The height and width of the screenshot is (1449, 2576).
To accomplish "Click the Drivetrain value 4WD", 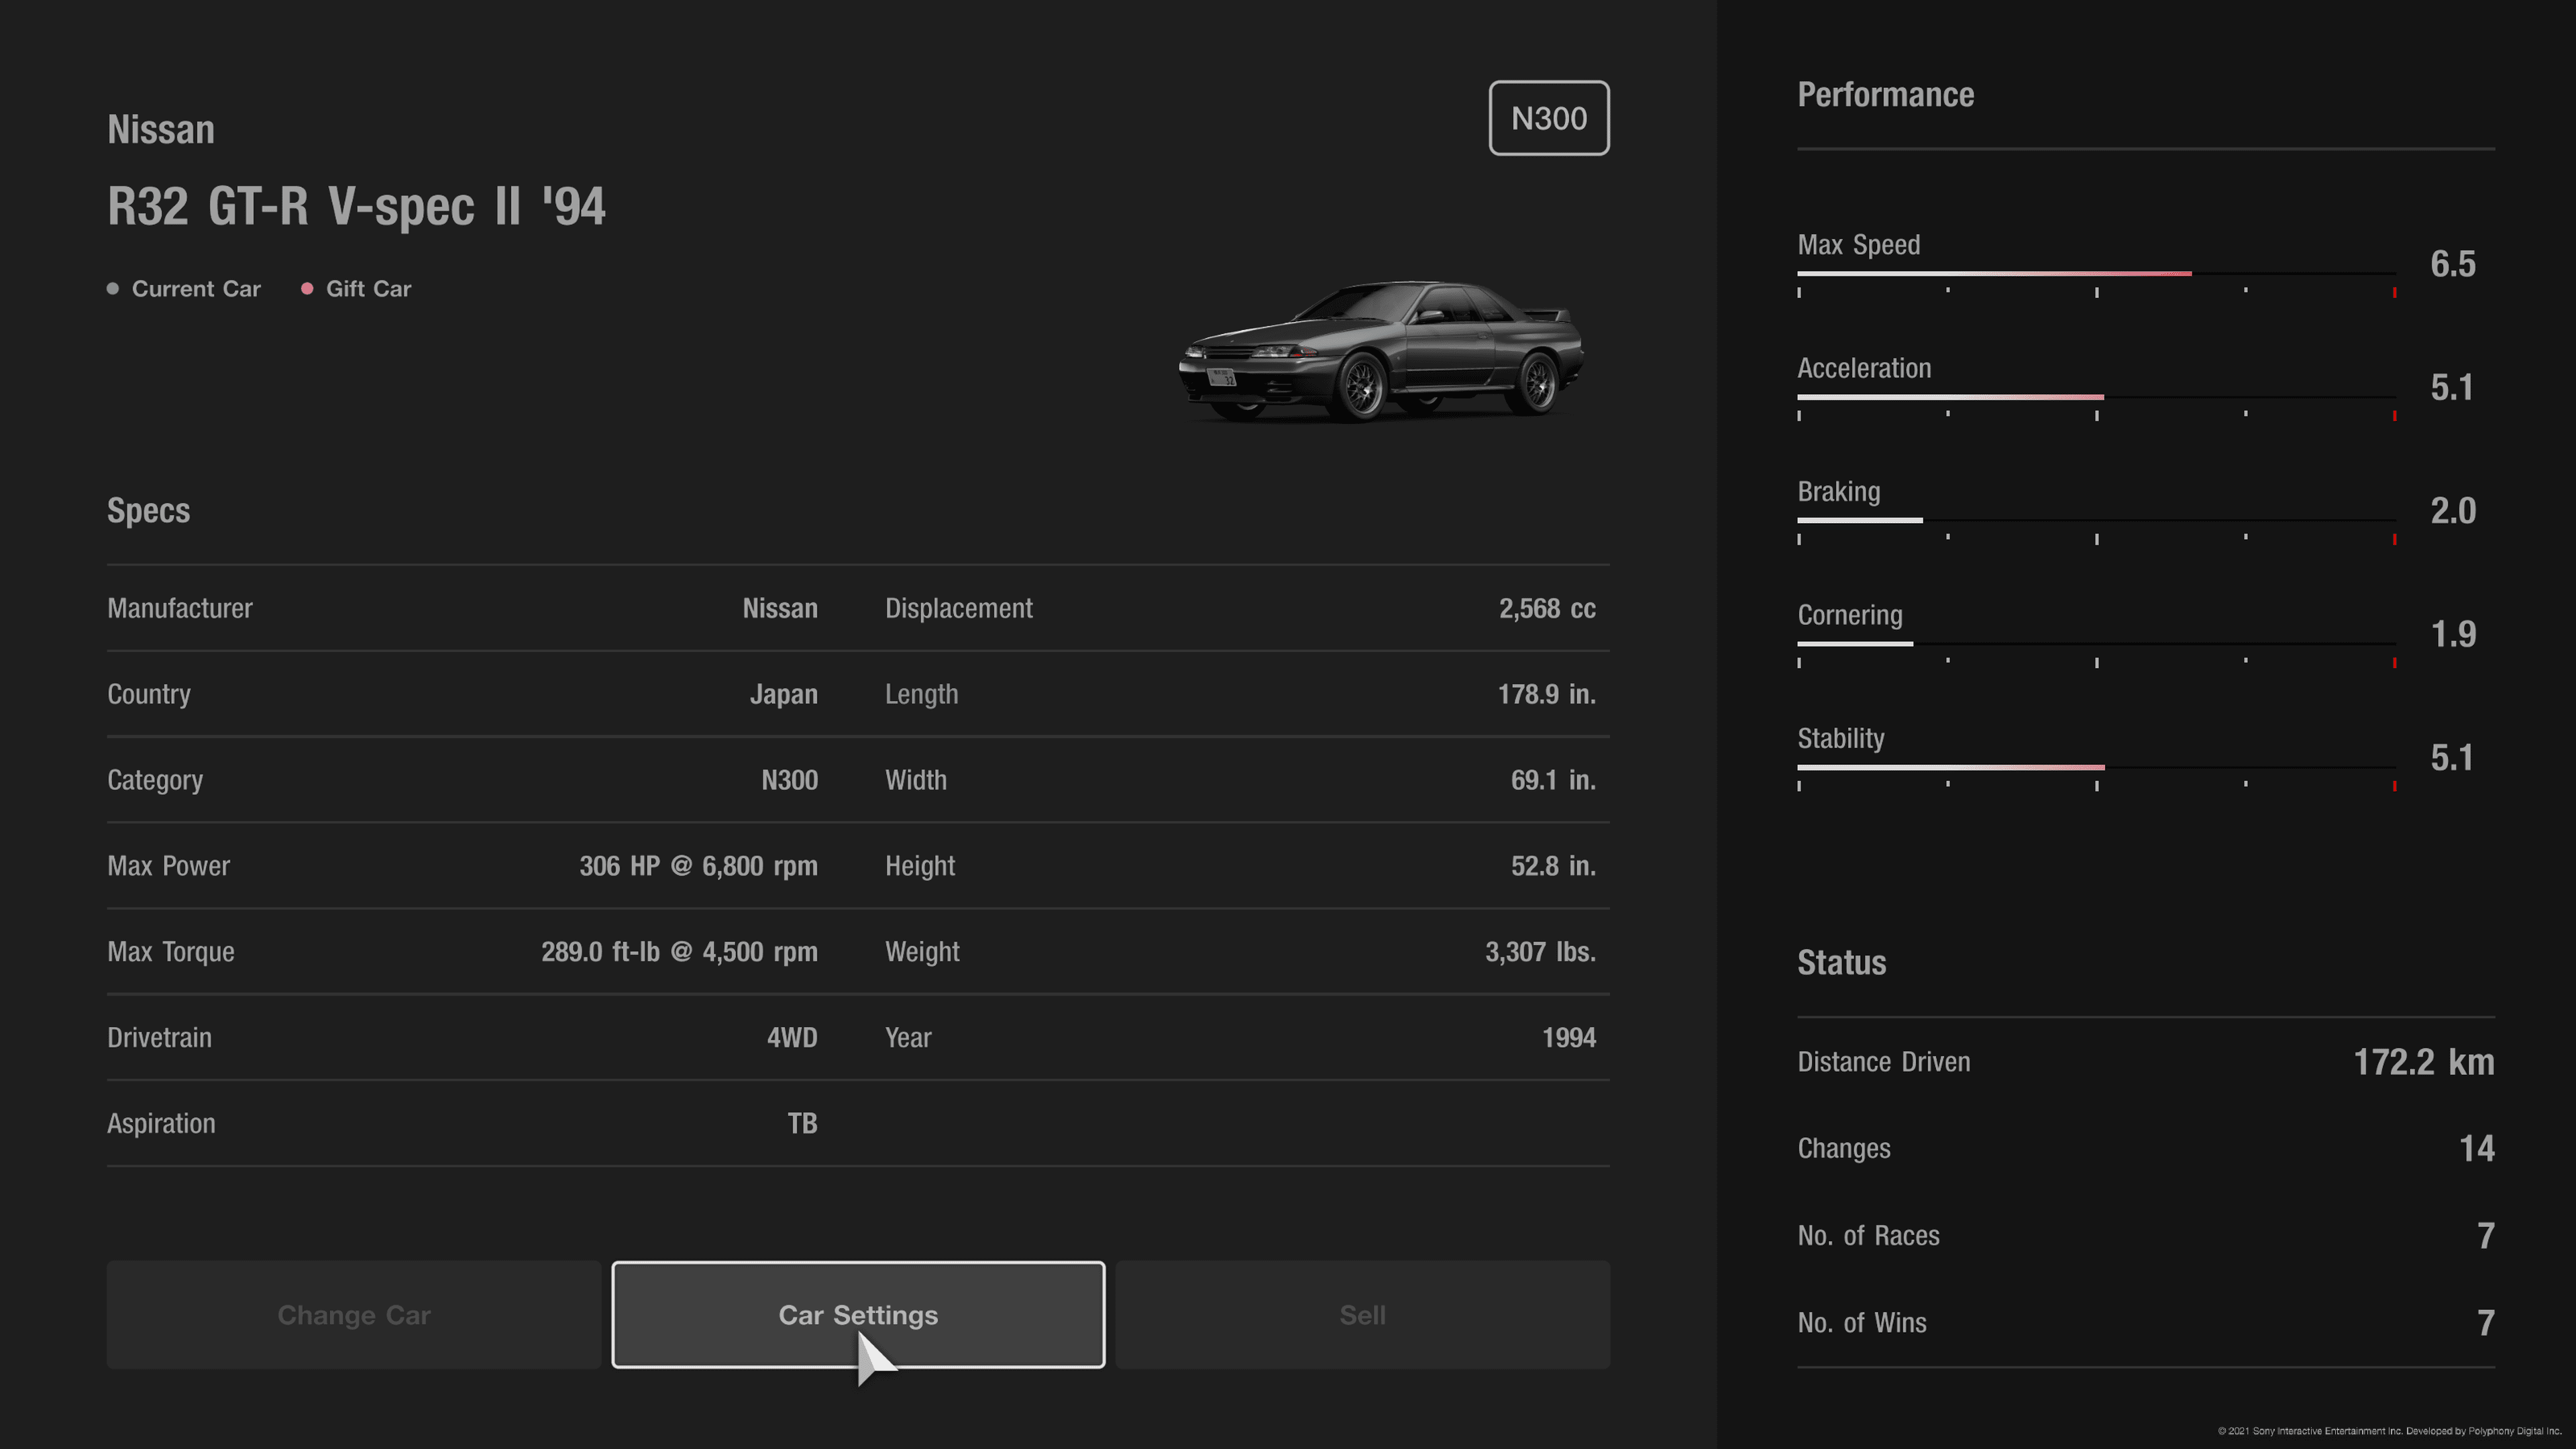I will pos(792,1037).
